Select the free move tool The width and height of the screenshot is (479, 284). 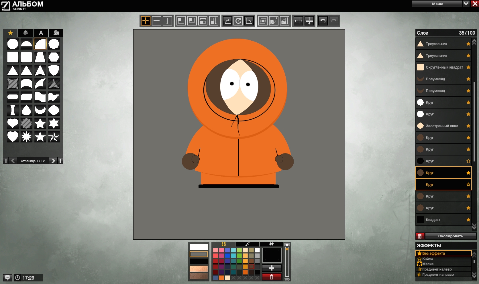click(x=146, y=21)
